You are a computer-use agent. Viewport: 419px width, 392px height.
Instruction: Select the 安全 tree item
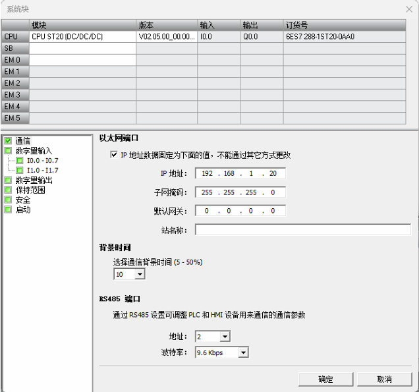tap(22, 200)
